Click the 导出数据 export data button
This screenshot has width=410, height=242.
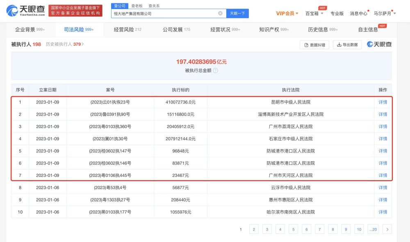click(347, 45)
